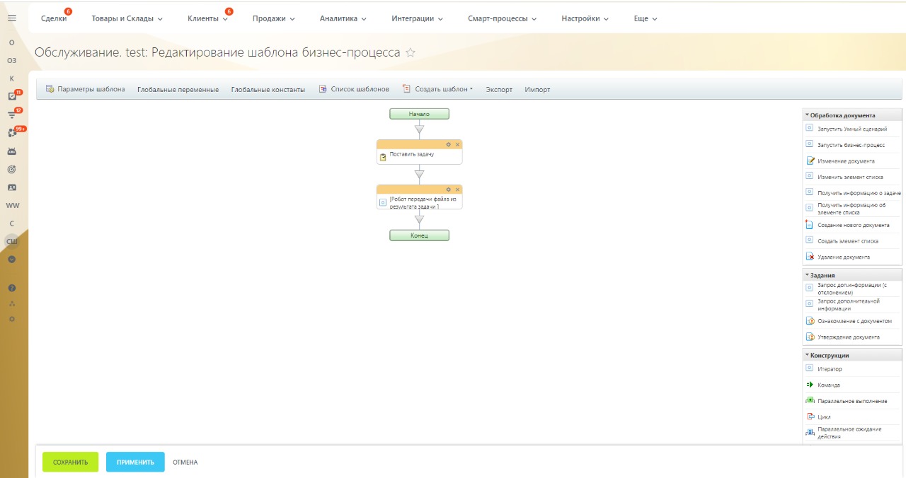Viewport: 906px width, 478px height.
Task: Select Запустить бизнес-процесс action
Action: 852,145
